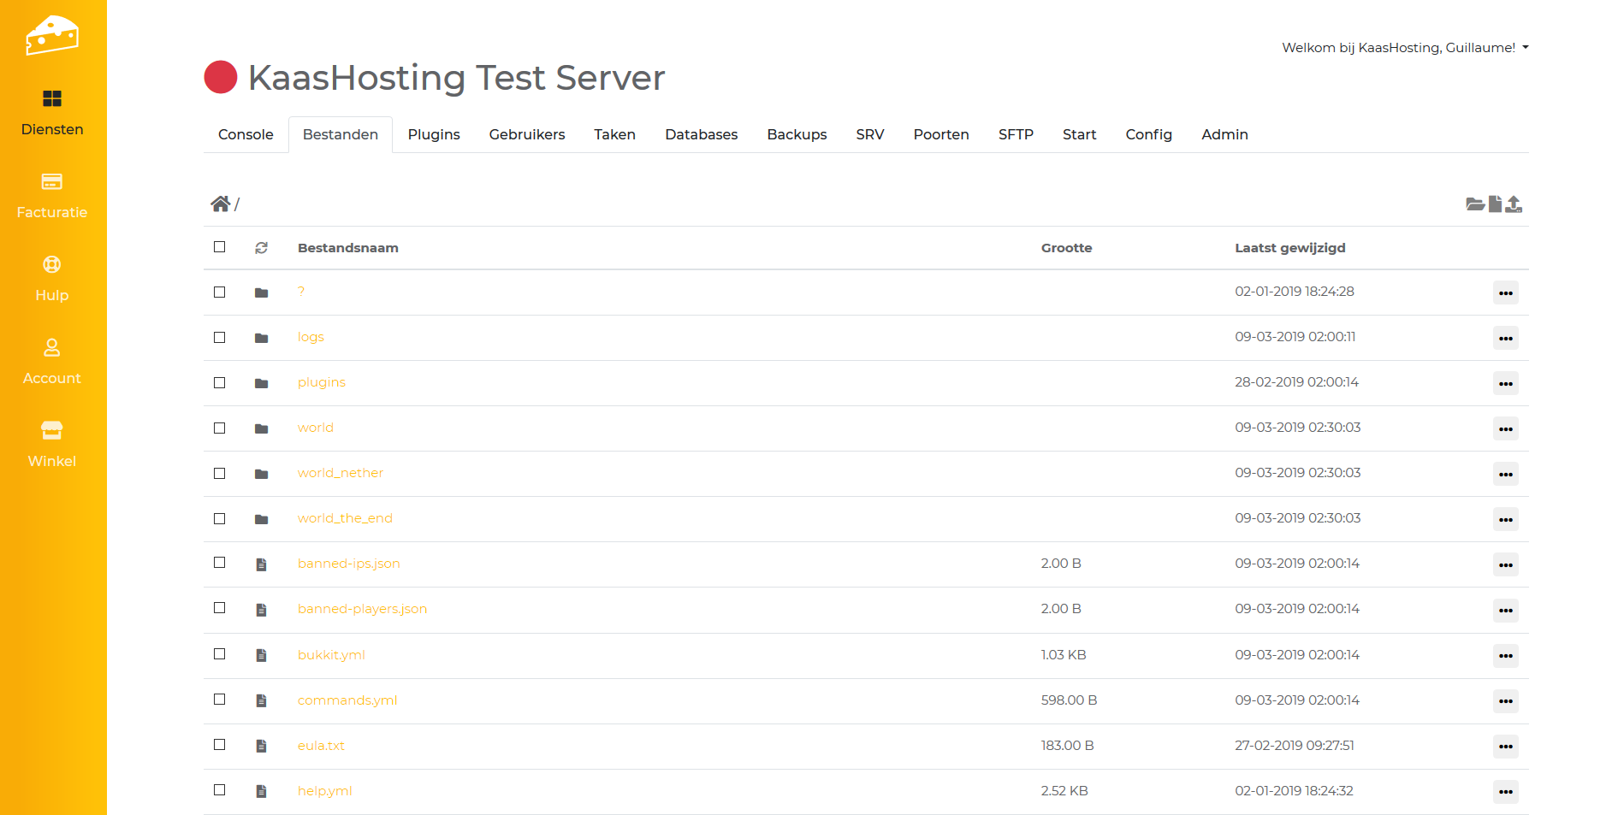Click the upload file icon
1624x815 pixels.
pyautogui.click(x=1514, y=204)
